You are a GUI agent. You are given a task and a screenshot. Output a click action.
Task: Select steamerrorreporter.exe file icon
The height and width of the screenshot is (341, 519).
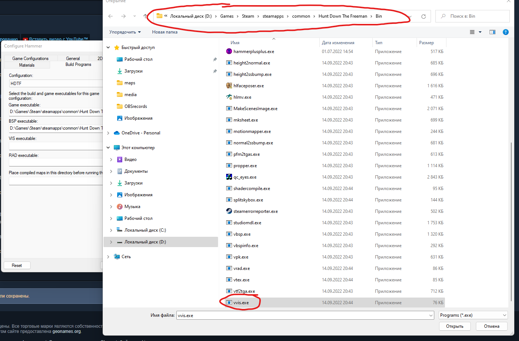(229, 211)
